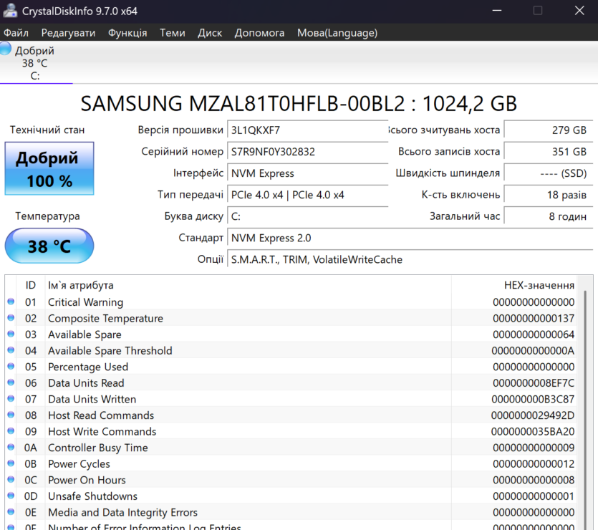Click the rotation rate value ---- (SSD)

(x=549, y=173)
